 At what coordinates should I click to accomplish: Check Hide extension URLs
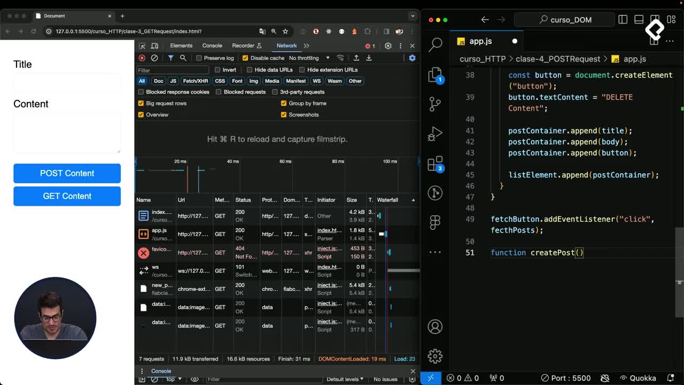click(x=302, y=70)
